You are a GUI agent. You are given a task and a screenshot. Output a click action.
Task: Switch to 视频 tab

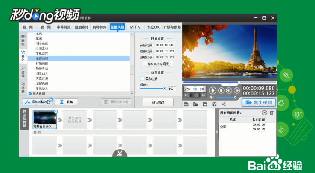coord(28,27)
